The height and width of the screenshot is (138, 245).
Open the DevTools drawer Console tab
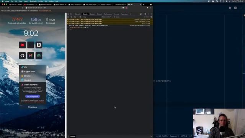pos(73,136)
